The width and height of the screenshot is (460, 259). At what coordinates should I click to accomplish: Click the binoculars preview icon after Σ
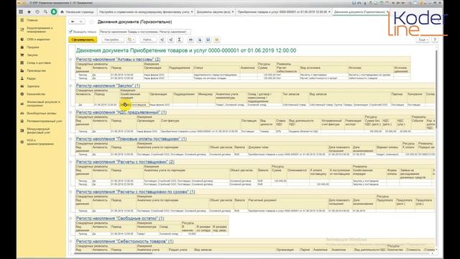click(x=190, y=40)
